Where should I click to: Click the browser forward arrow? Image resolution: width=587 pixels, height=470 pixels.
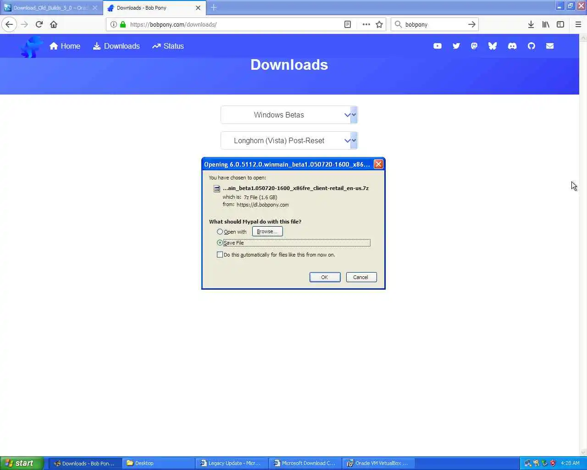tap(24, 24)
